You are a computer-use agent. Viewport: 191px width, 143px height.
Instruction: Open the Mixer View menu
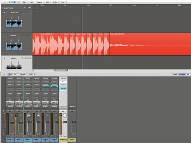32,74
